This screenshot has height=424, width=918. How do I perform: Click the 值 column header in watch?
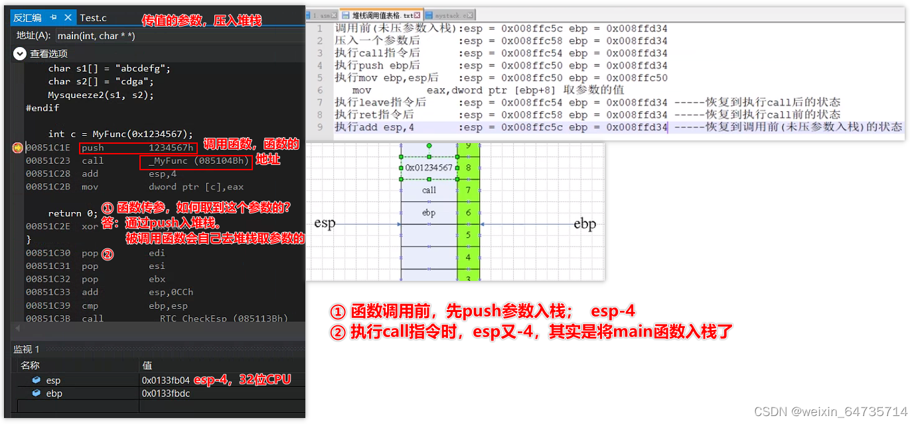coord(147,366)
